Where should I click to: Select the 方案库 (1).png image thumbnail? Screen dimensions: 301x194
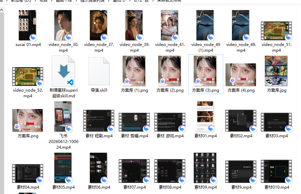point(134,71)
